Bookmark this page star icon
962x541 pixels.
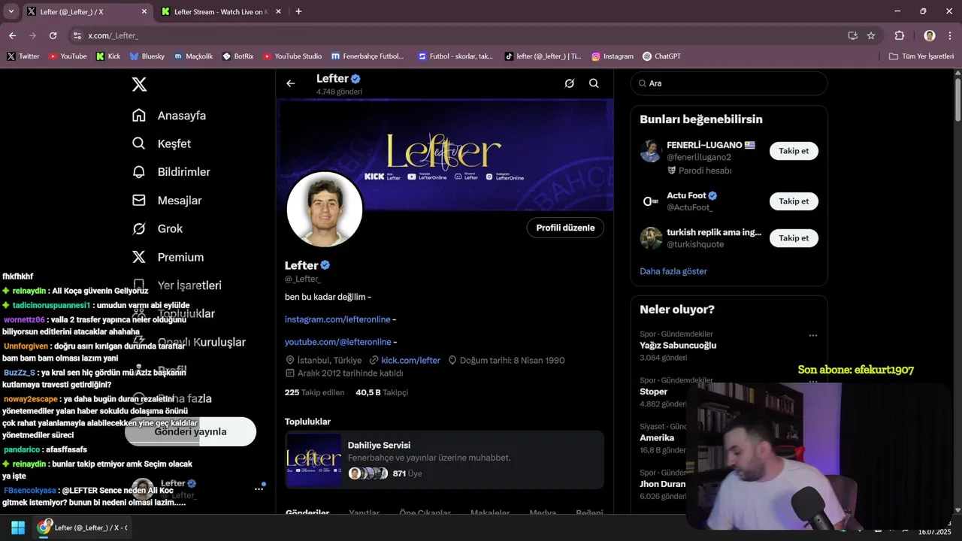(871, 35)
